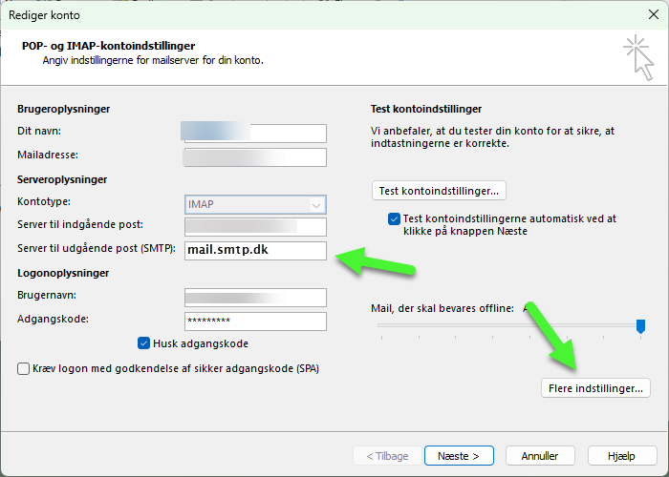Image resolution: width=669 pixels, height=477 pixels.
Task: Select the Server til indgående post field
Action: pos(255,227)
